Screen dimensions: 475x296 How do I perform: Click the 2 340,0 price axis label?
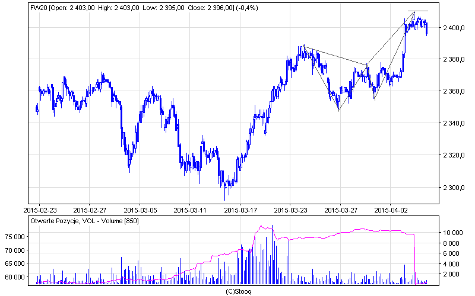click(x=454, y=124)
